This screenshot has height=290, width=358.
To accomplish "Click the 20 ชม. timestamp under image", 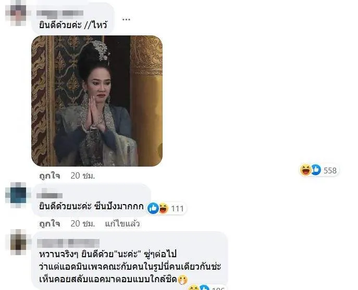I will [x=83, y=175].
